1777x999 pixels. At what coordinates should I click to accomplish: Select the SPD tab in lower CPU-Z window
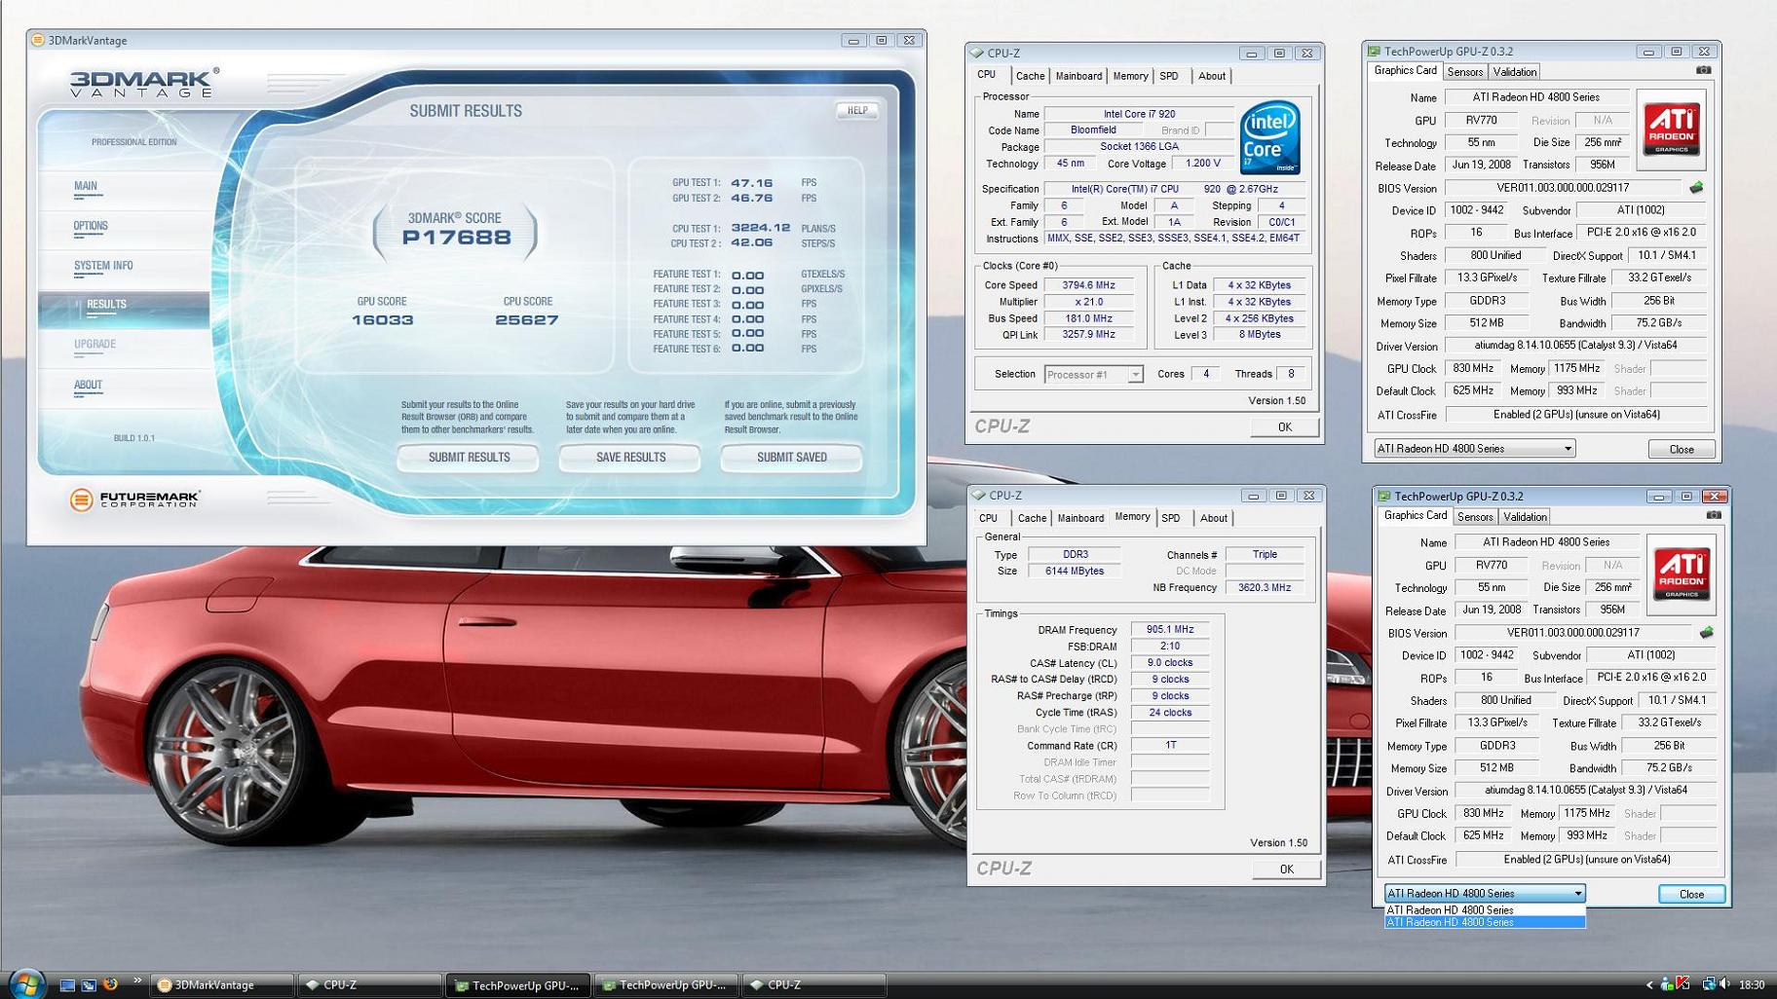coord(1171,518)
